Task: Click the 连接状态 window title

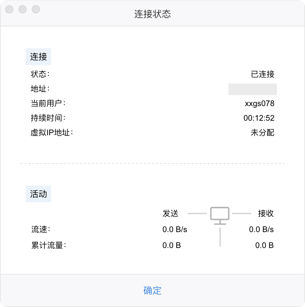Action: tap(152, 14)
